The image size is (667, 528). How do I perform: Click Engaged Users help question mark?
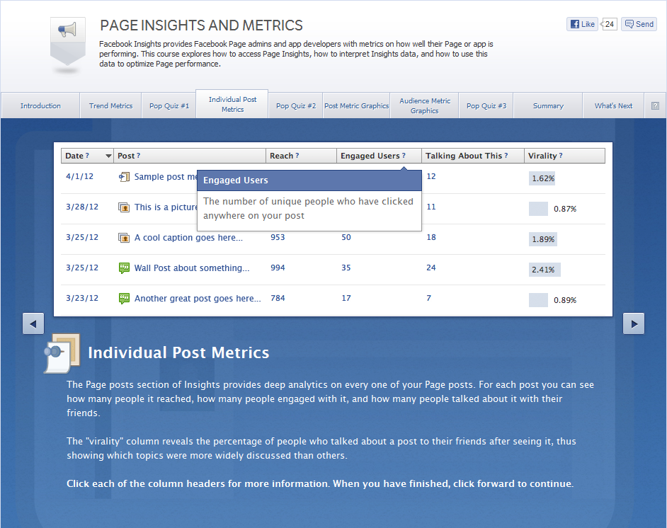pos(404,156)
